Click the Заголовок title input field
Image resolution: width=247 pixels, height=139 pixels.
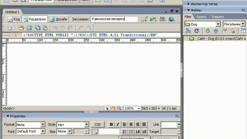[x=114, y=19]
